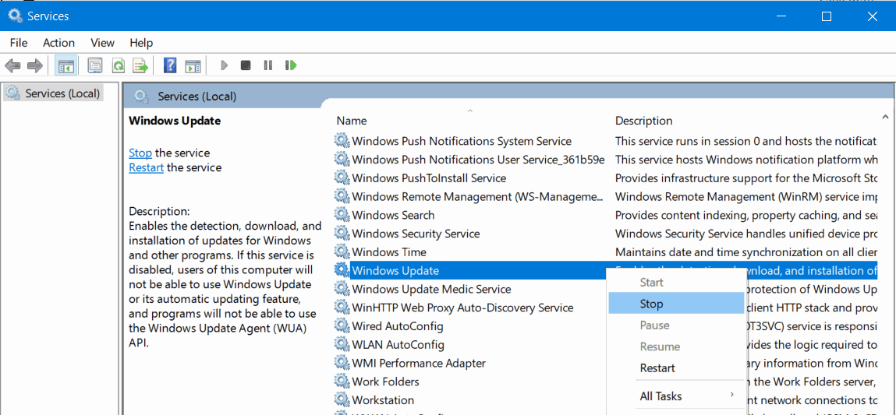Image resolution: width=896 pixels, height=415 pixels.
Task: Select Windows Update Medic Service row
Action: click(431, 289)
